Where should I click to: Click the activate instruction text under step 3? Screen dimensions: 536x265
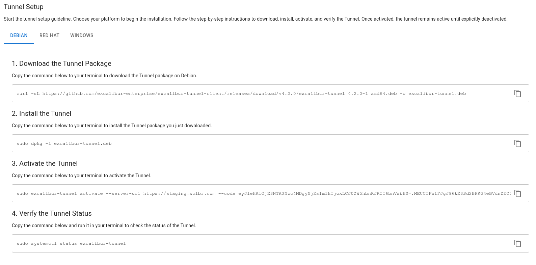click(x=81, y=176)
